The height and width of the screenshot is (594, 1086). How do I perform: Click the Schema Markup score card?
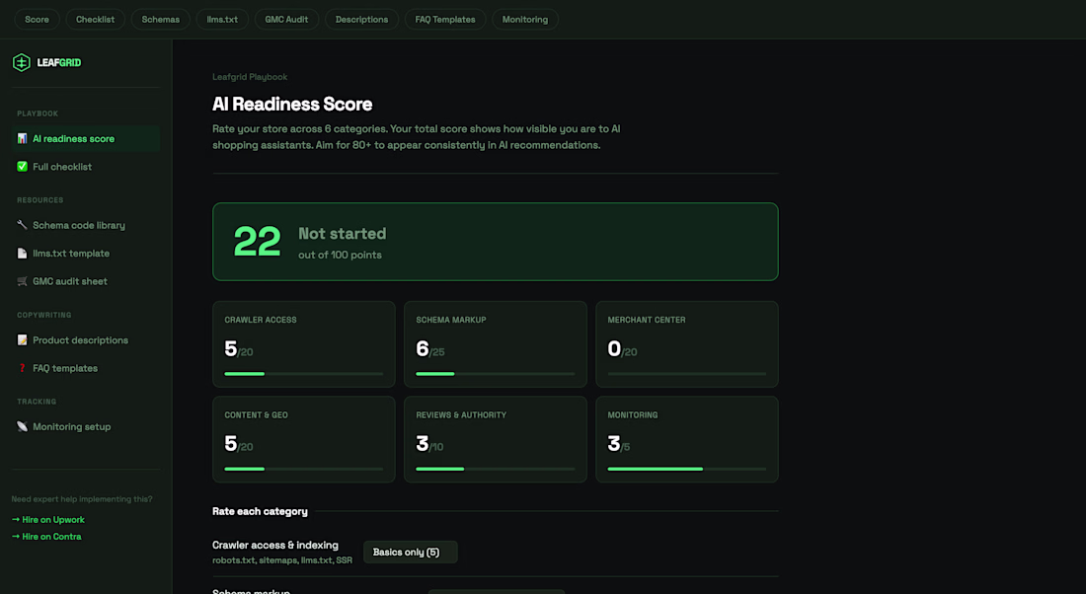[496, 344]
